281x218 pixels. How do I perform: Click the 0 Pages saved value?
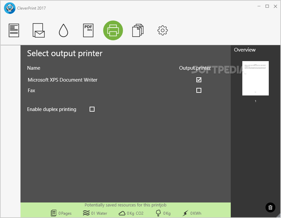tap(65, 213)
